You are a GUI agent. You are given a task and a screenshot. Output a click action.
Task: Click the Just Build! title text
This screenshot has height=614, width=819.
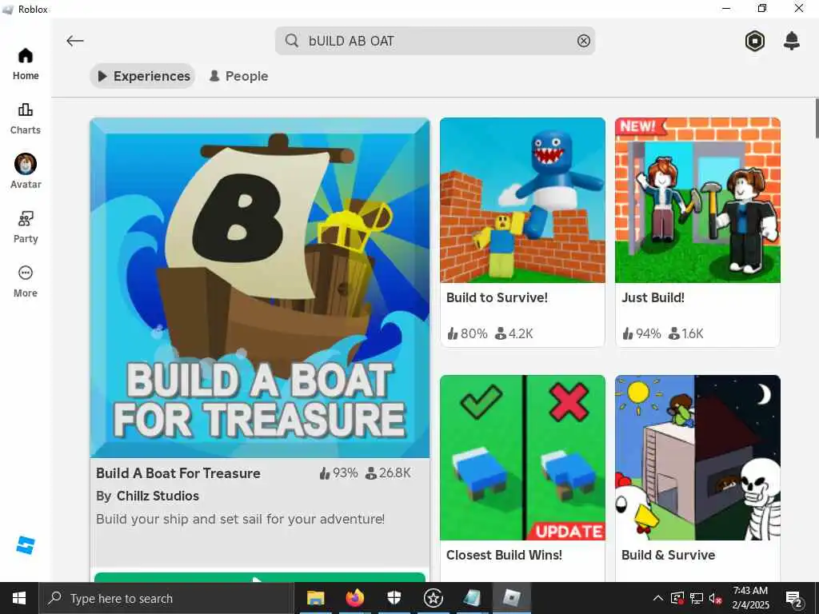653,297
